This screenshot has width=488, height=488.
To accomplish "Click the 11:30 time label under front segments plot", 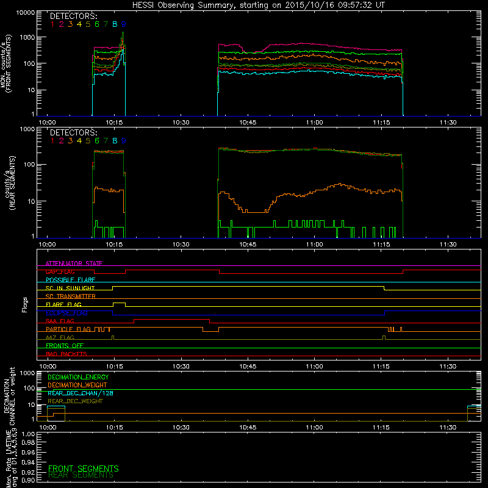I will [448, 123].
